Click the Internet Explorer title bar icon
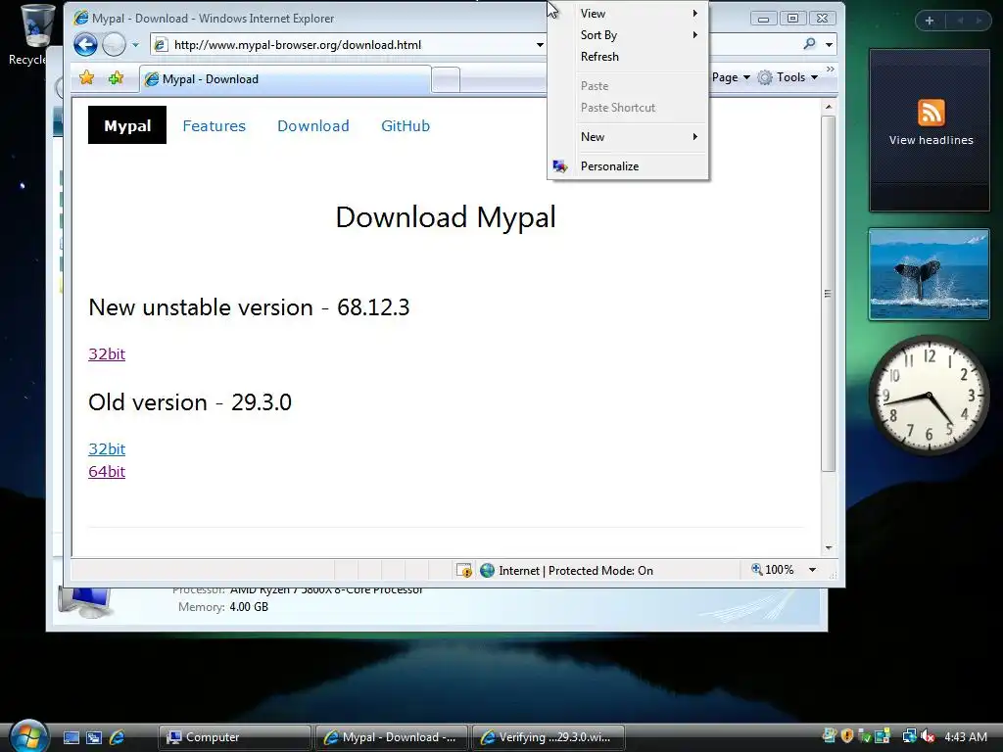1003x752 pixels. coord(81,18)
